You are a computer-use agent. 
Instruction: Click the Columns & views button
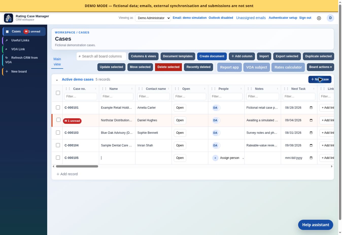coord(143,56)
